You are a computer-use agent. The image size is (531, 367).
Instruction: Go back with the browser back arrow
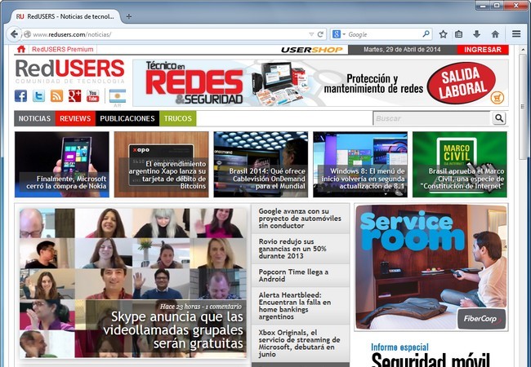[x=14, y=34]
